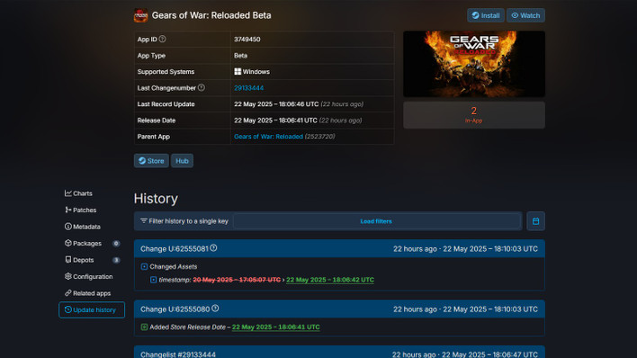Click help icon next to Change U:62555081
Image resolution: width=637 pixels, height=358 pixels.
214,248
